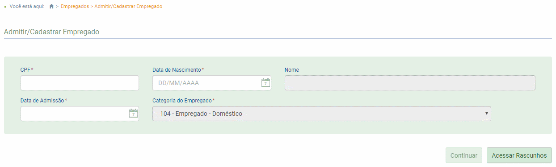Open the Categoria do Empregado combo box

[322, 114]
